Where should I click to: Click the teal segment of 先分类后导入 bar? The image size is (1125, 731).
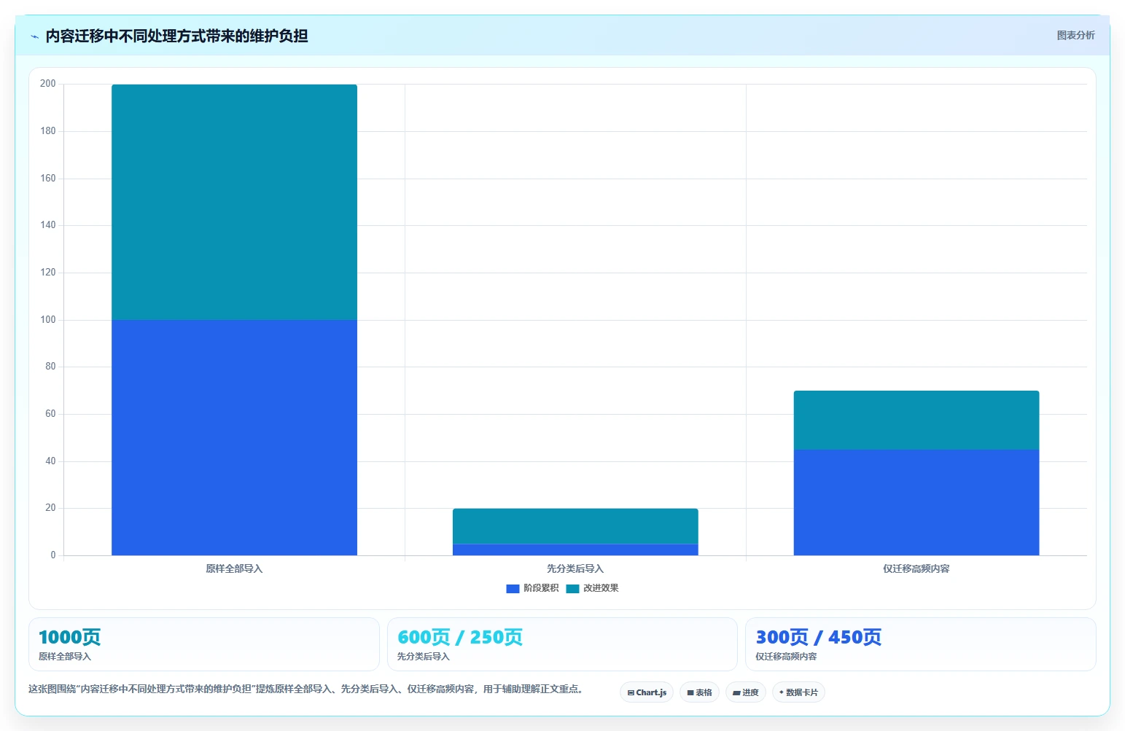pos(575,526)
